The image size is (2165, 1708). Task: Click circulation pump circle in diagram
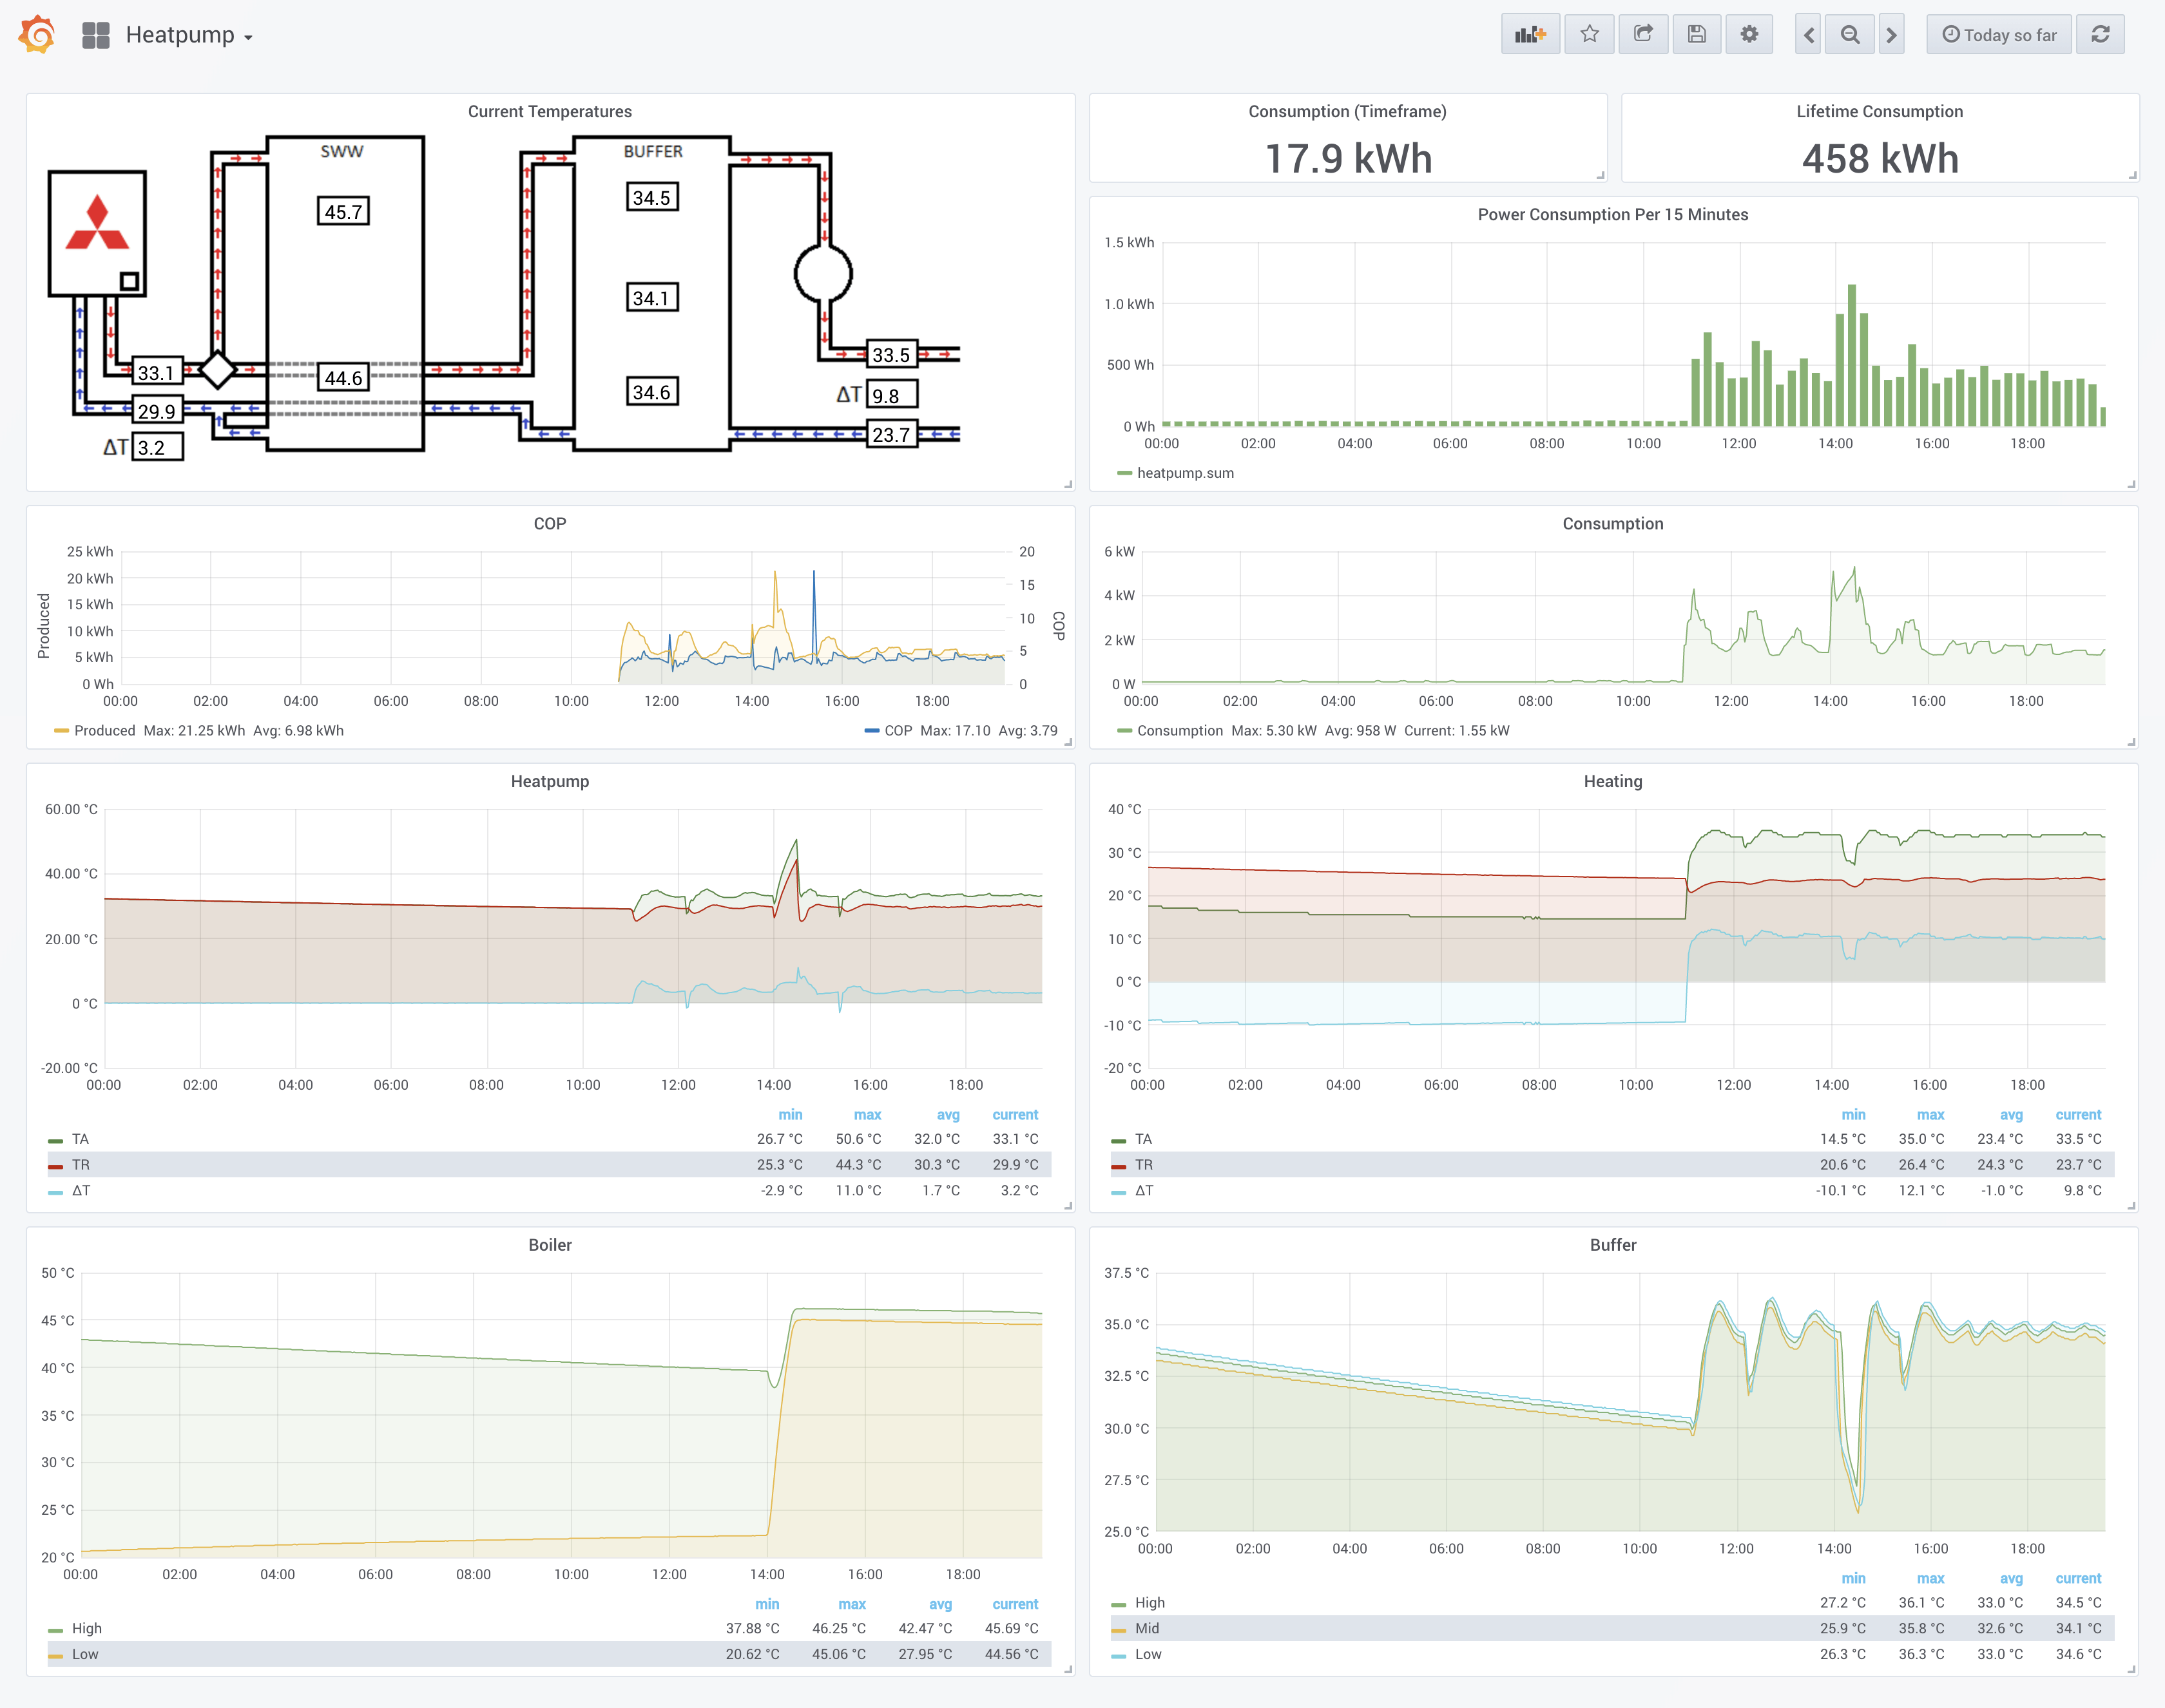click(822, 273)
